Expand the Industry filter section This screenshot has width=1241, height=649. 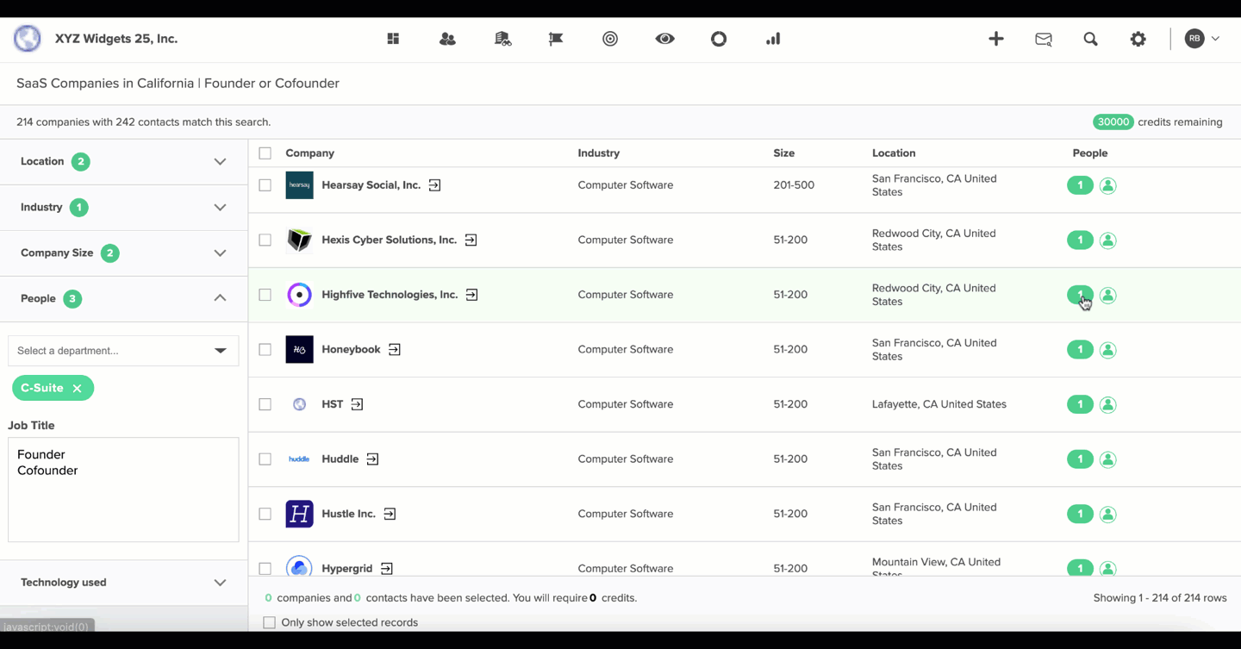point(124,208)
